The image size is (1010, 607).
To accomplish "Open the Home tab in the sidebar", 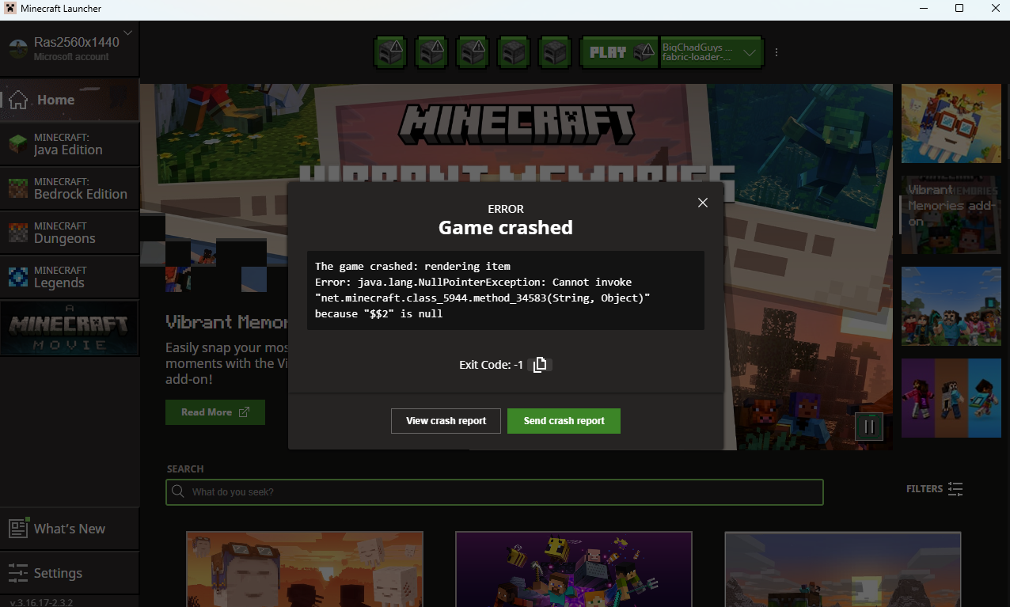I will point(70,100).
